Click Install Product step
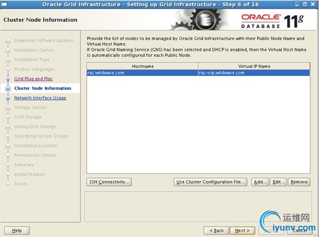The image size is (319, 237). click(29, 174)
